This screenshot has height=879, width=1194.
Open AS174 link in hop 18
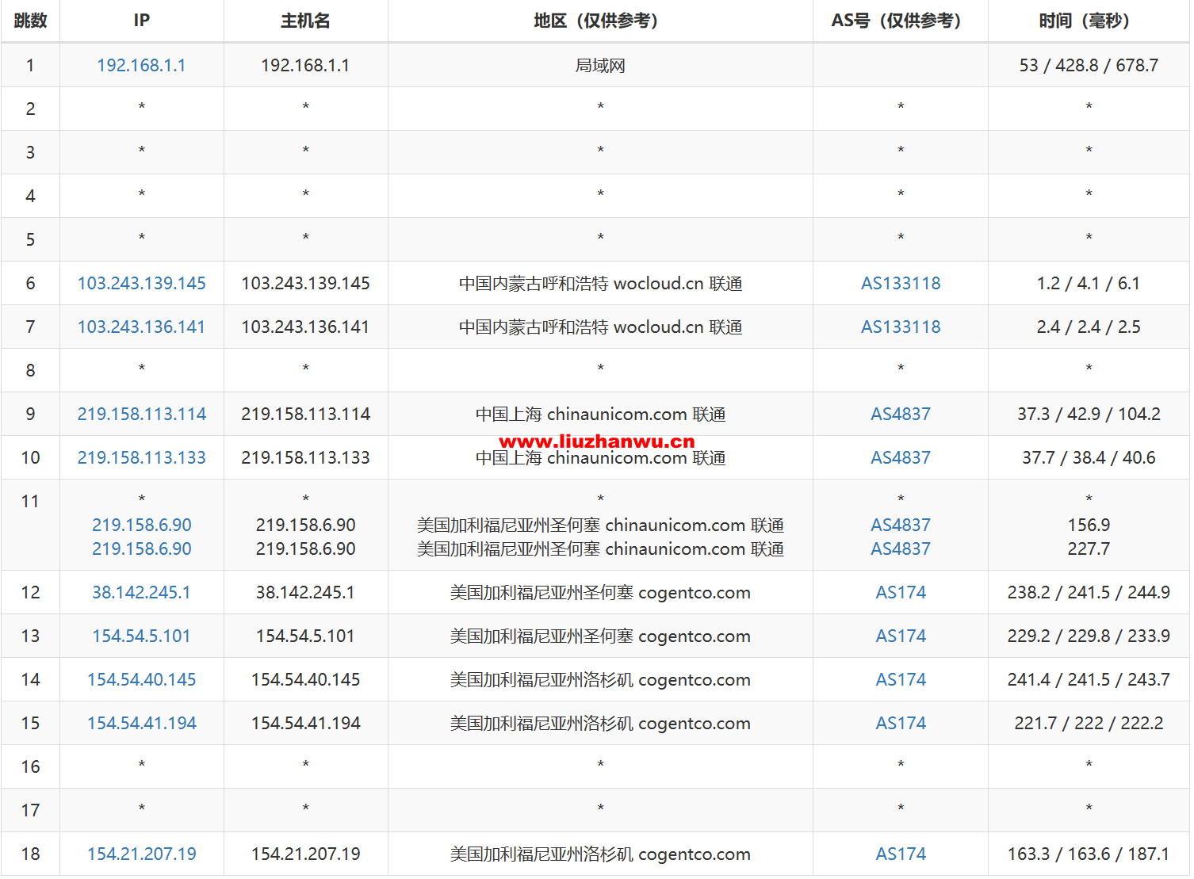click(901, 854)
